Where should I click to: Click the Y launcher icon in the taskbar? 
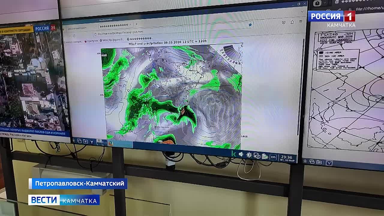[92, 142]
